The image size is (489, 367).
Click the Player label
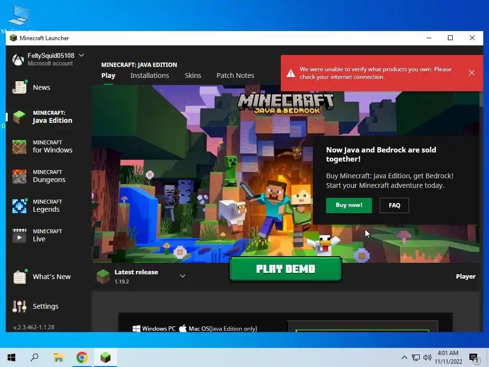[466, 277]
